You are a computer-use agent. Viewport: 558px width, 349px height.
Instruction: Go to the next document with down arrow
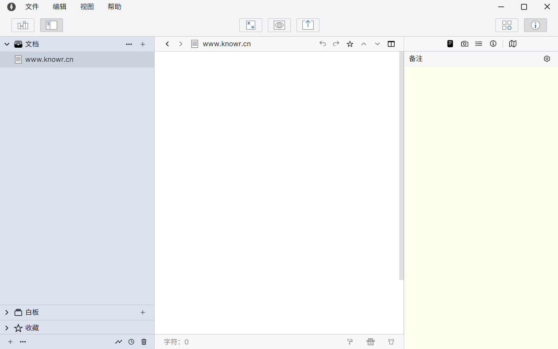click(x=377, y=44)
